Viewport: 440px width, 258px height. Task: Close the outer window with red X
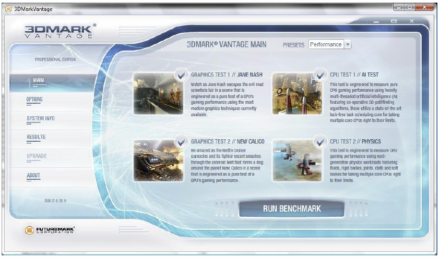[424, 7]
